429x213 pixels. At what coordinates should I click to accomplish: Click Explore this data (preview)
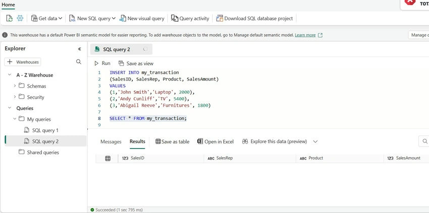point(275,141)
